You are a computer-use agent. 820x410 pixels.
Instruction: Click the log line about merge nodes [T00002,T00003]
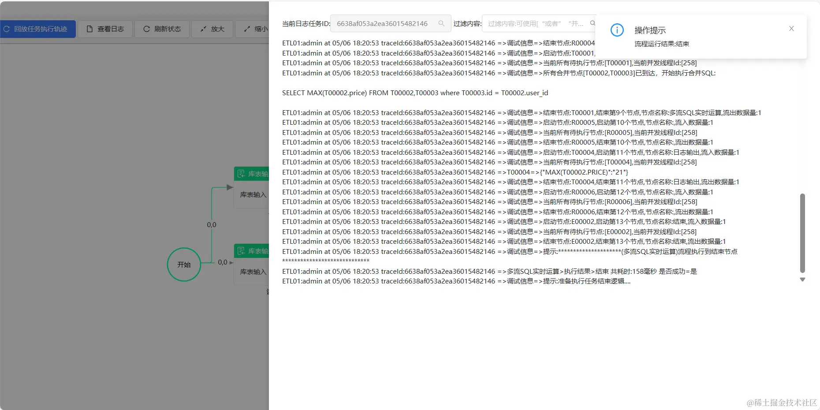499,73
